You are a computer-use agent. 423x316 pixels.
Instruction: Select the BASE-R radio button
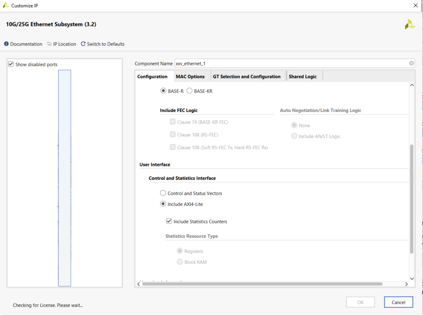(163, 91)
